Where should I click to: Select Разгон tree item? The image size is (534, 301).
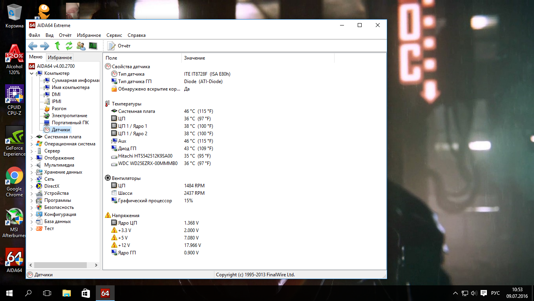(x=55, y=109)
